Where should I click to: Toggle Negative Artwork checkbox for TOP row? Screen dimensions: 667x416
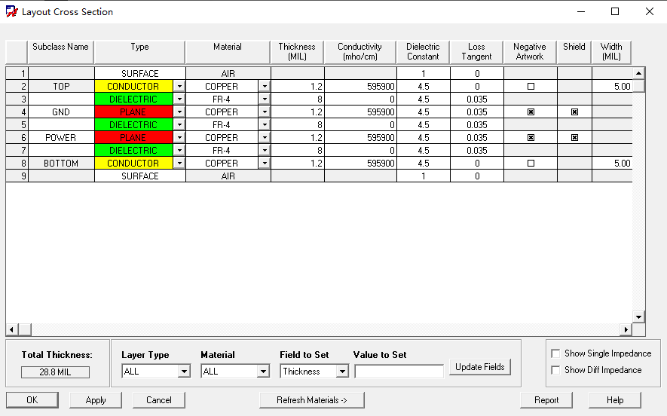point(531,87)
